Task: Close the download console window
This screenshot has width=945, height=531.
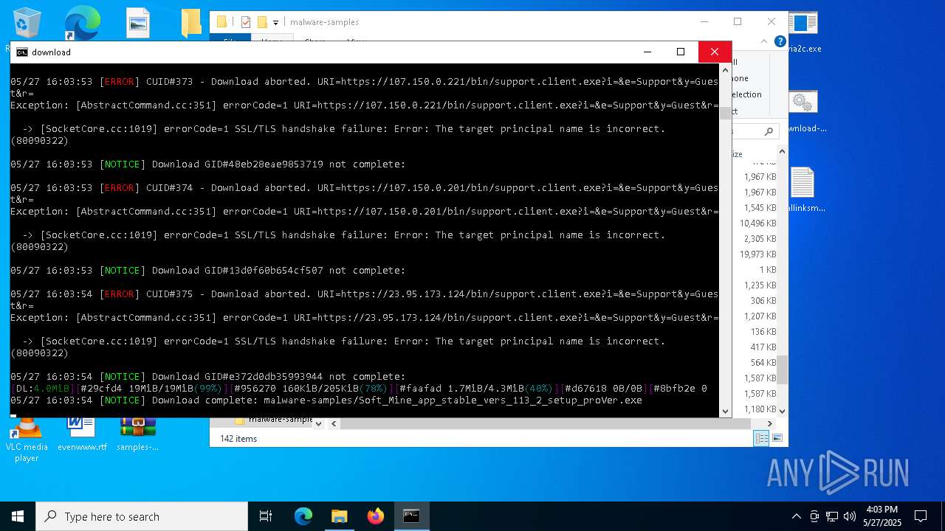Action: pos(715,52)
